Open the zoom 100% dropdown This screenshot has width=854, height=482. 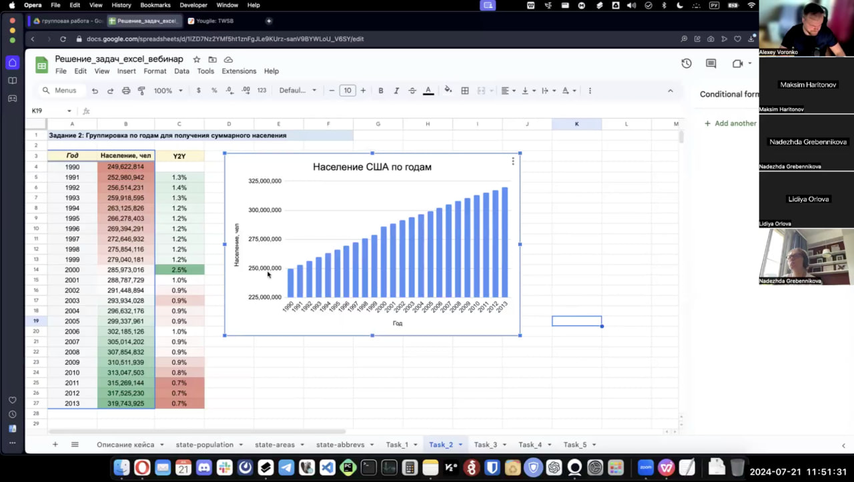pos(168,91)
